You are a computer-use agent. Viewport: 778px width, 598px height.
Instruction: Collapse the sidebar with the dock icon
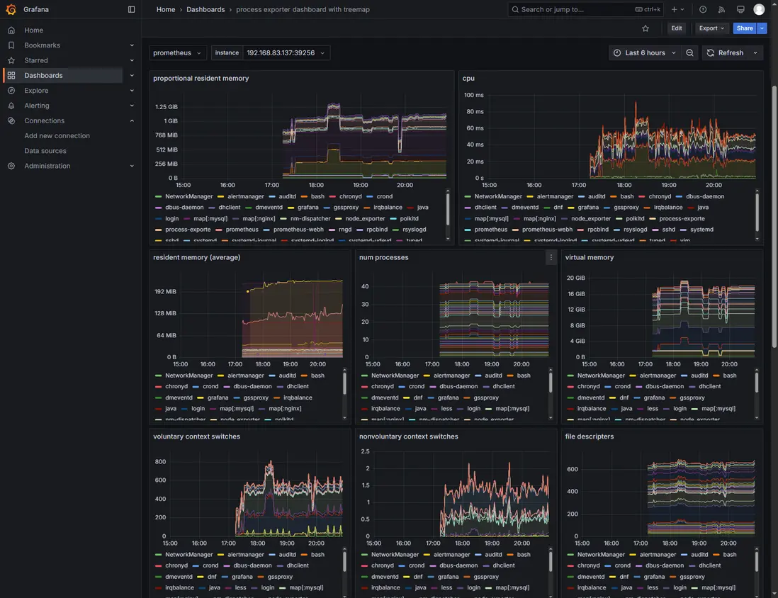coord(131,9)
